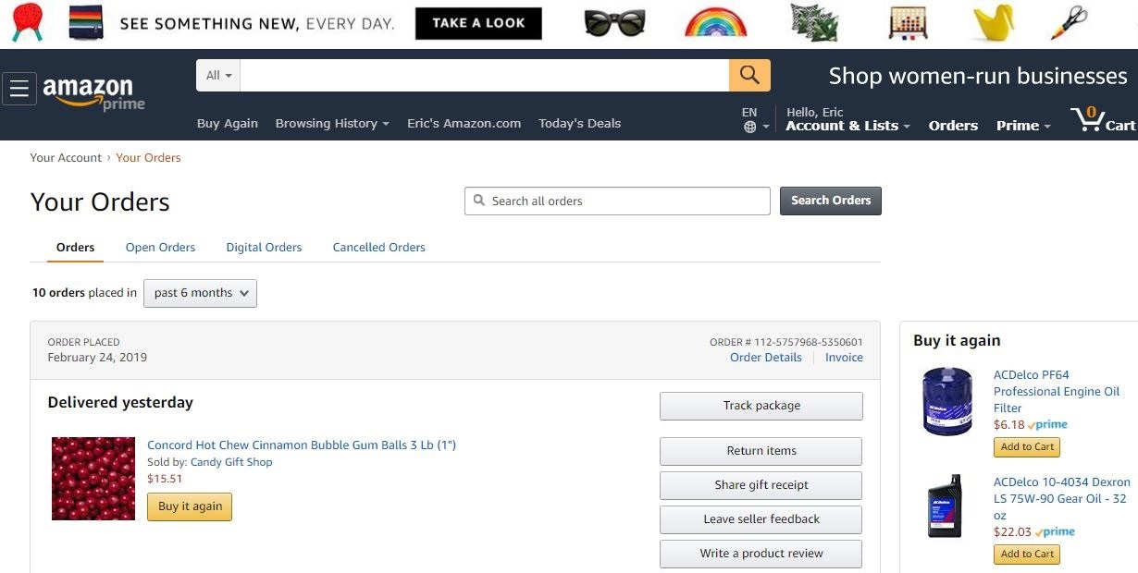Viewport: 1138px width, 573px height.
Task: Switch to the Digital Orders tab
Action: click(x=264, y=247)
